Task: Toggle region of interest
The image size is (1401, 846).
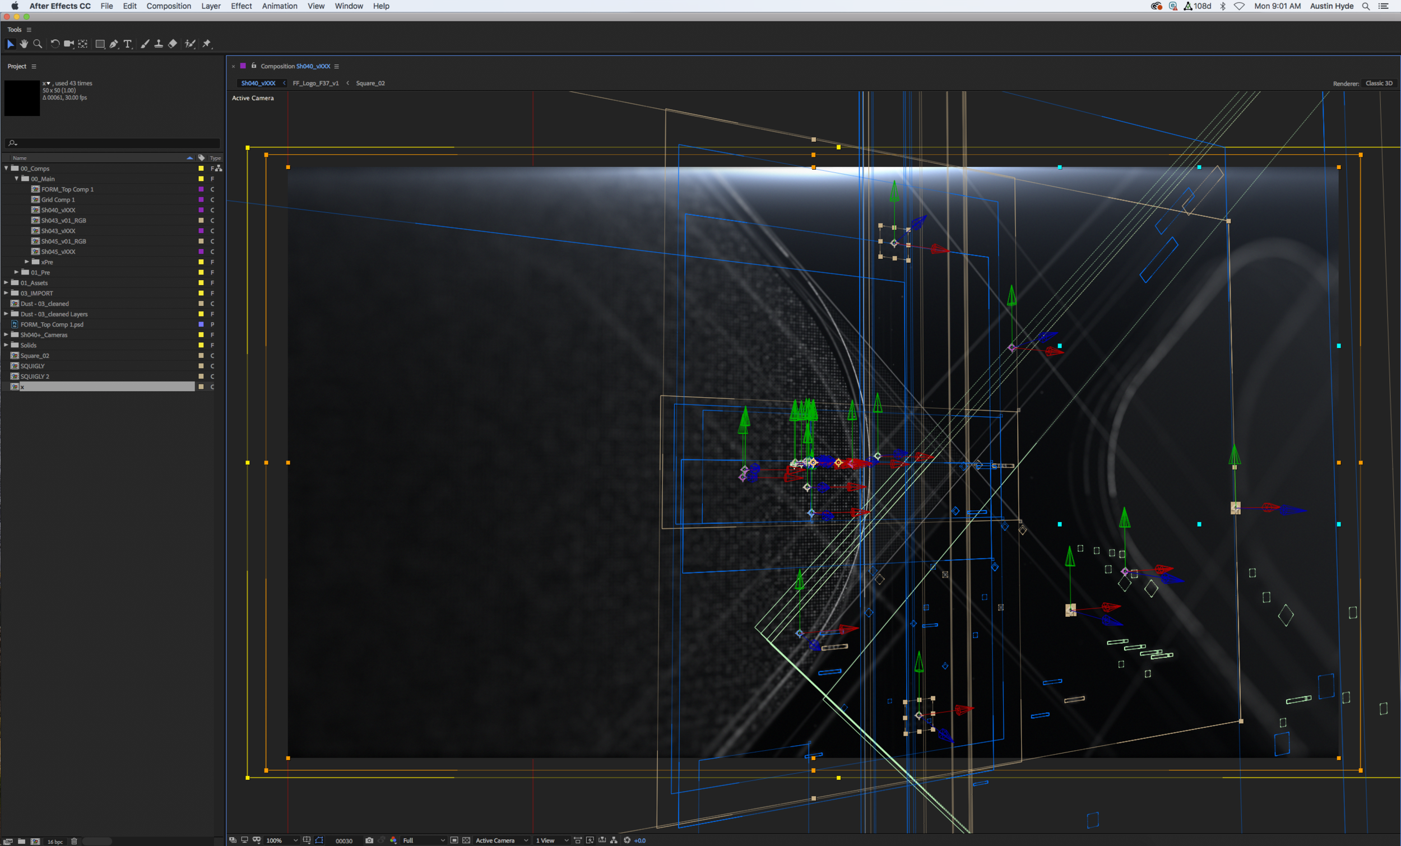Action: click(x=454, y=840)
